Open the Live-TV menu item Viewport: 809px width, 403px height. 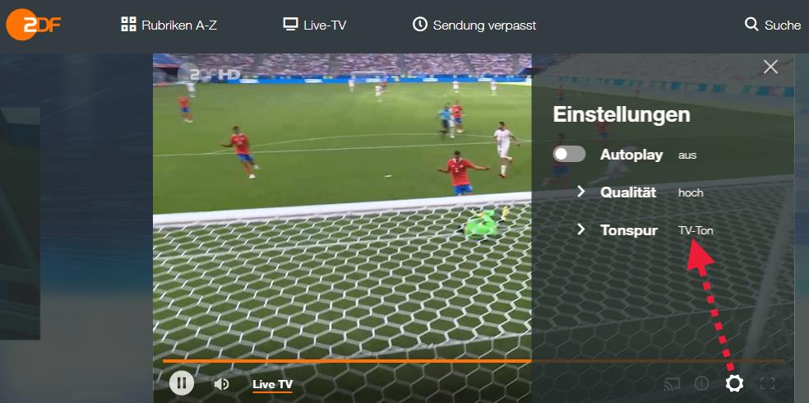(315, 25)
